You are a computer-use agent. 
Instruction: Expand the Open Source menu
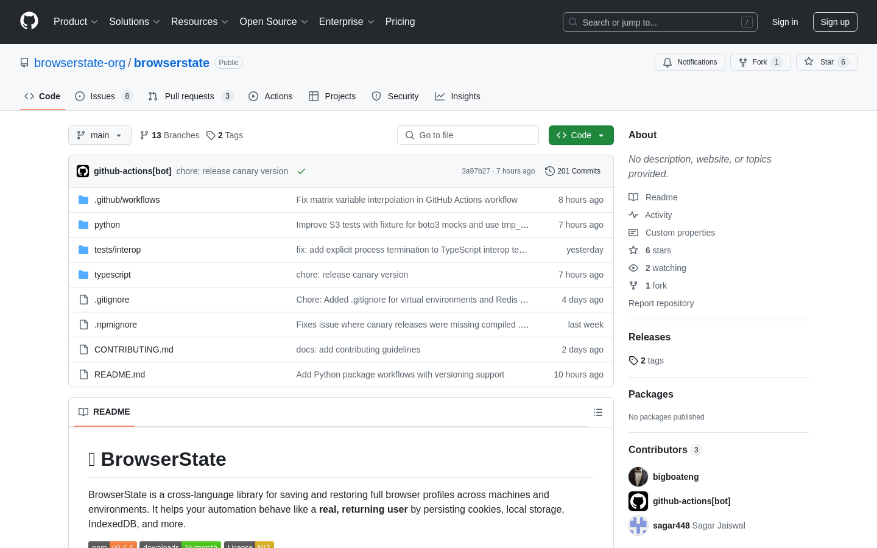point(274,22)
